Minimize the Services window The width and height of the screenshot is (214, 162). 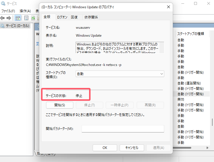pos(183,3)
